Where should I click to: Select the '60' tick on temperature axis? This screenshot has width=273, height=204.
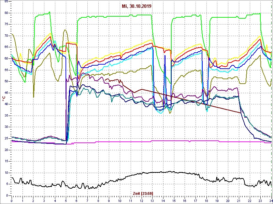pos(6,58)
